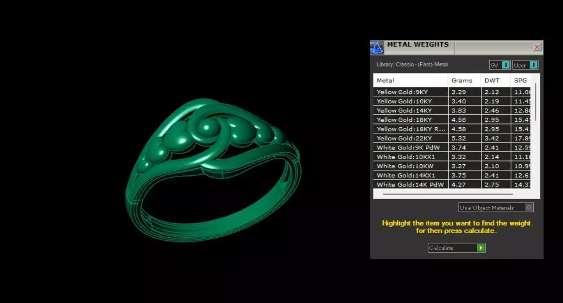Viewport: 563px width, 303px height.
Task: Select the Yellow Gold:18KY row
Action: (452, 120)
